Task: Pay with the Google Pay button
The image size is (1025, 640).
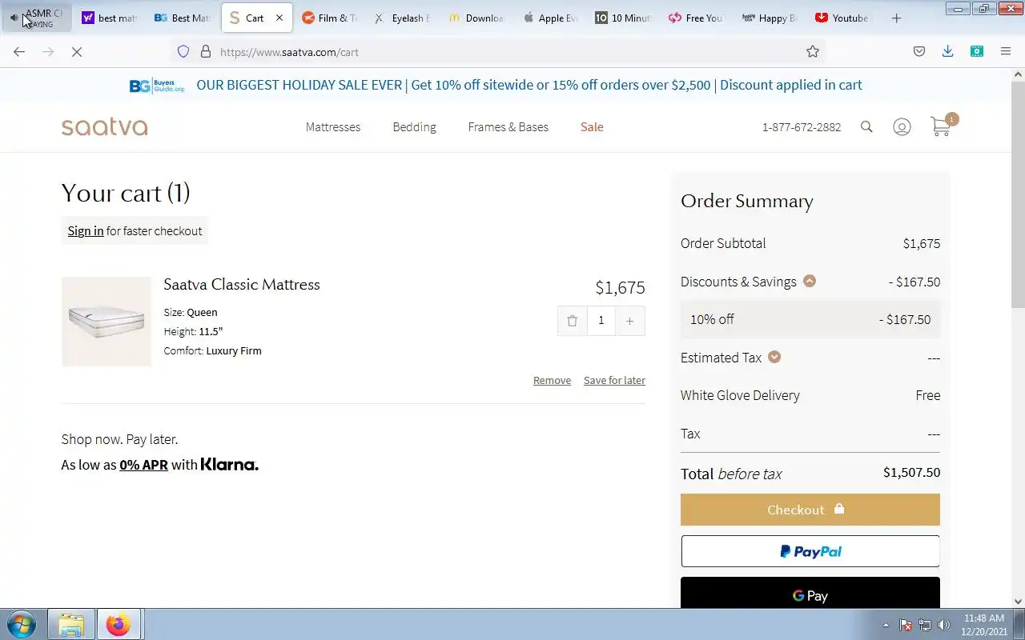Action: [810, 593]
